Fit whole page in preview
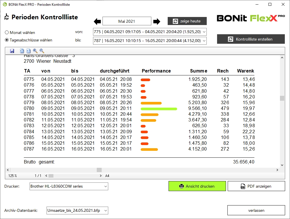The height and width of the screenshot is (219, 290). pos(22,51)
